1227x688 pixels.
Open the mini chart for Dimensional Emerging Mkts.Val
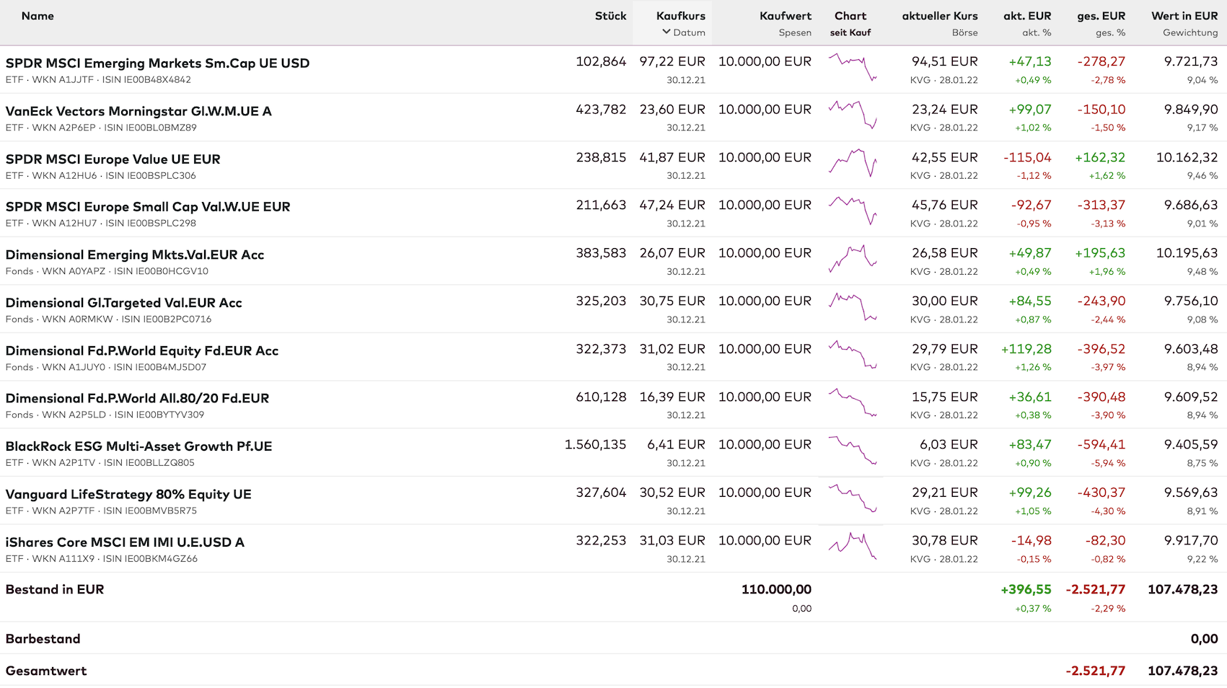tap(852, 259)
